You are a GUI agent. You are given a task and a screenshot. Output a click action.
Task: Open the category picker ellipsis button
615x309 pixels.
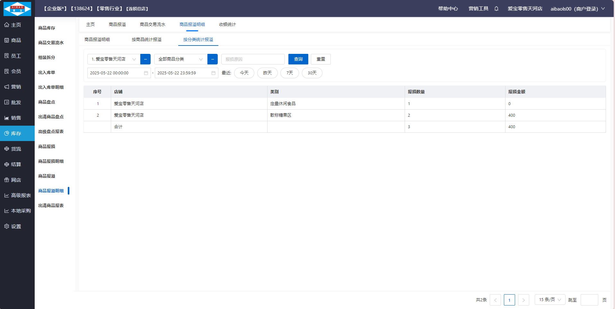[x=213, y=59]
